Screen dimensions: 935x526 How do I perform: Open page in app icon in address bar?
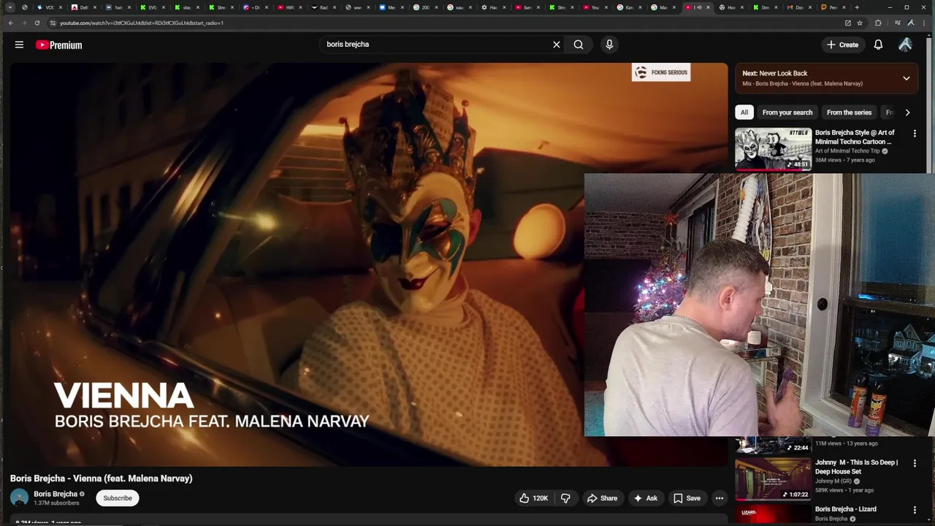[848, 23]
